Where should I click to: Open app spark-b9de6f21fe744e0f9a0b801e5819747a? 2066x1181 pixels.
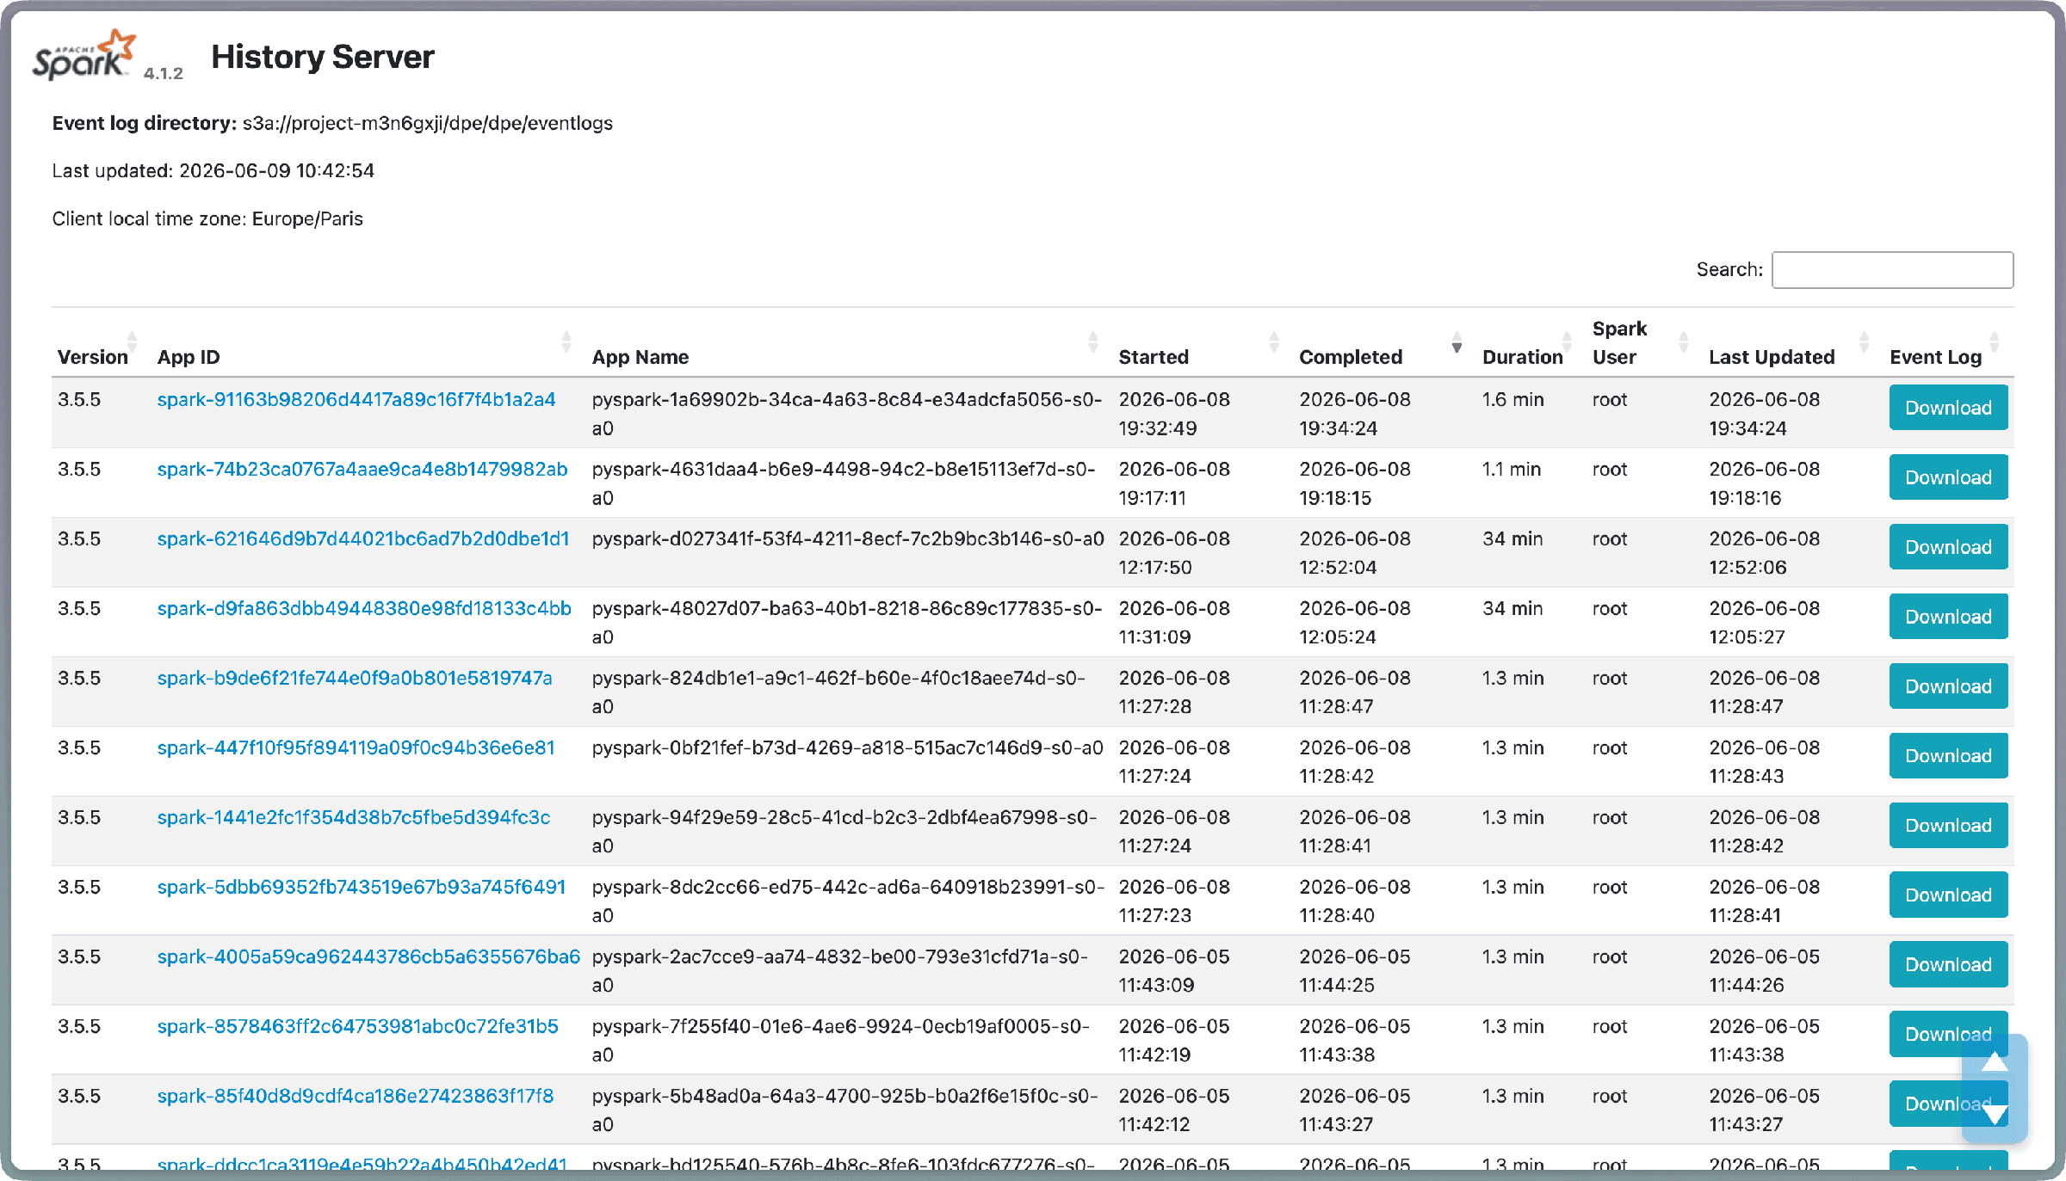pyautogui.click(x=355, y=679)
